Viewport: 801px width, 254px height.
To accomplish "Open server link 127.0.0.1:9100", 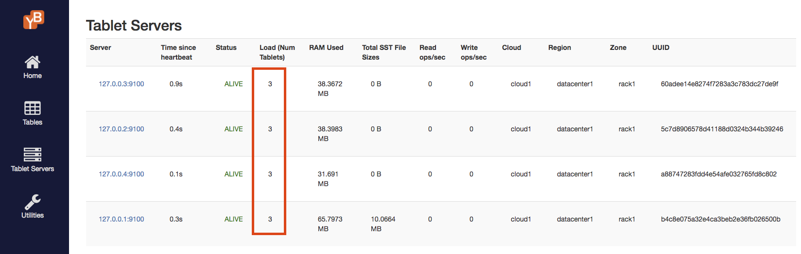I will point(122,219).
